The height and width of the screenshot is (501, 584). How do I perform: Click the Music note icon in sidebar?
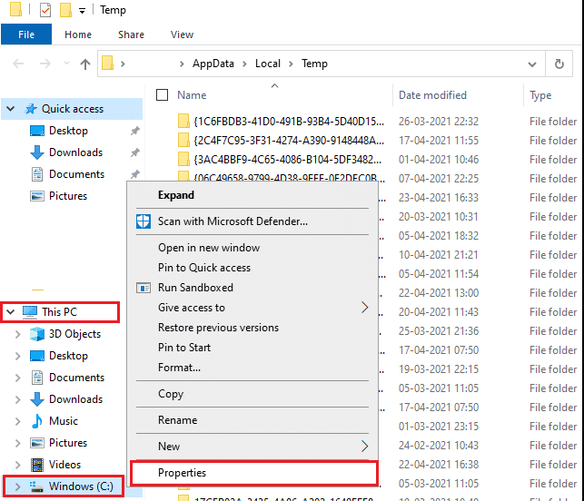(x=37, y=421)
